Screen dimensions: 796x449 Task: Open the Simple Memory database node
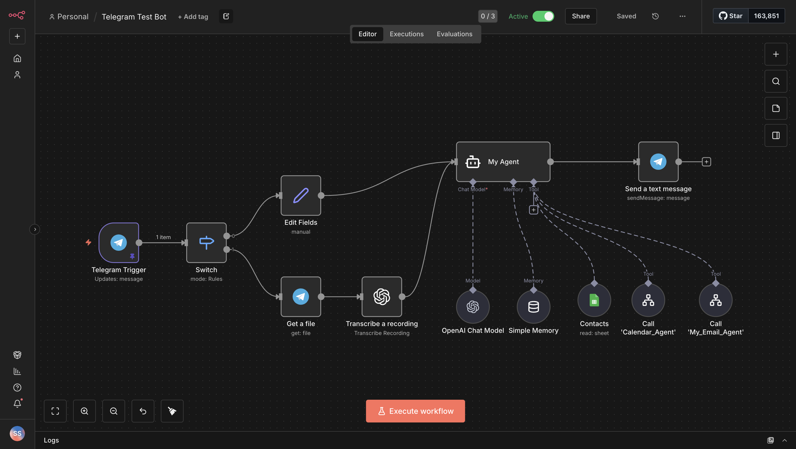coord(533,307)
